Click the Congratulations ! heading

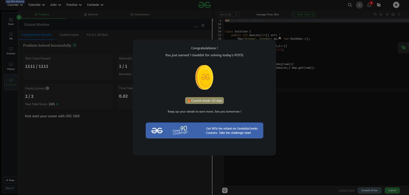(x=204, y=48)
